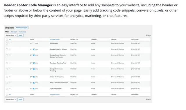The image size is (186, 110).
Task: Select checkbox for Google Search Console row
Action: click(7, 55)
